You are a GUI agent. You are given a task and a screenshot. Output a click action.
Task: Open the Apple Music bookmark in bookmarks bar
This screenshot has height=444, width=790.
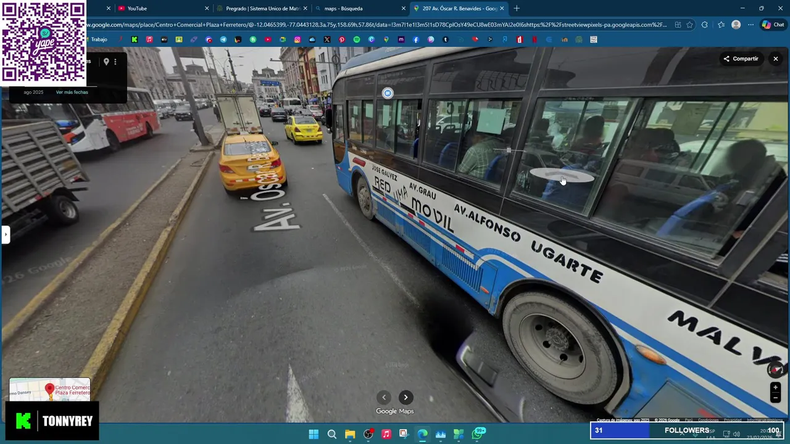(x=149, y=39)
